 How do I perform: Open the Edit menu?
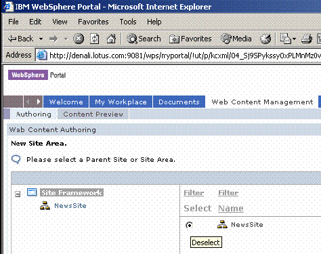(x=35, y=22)
